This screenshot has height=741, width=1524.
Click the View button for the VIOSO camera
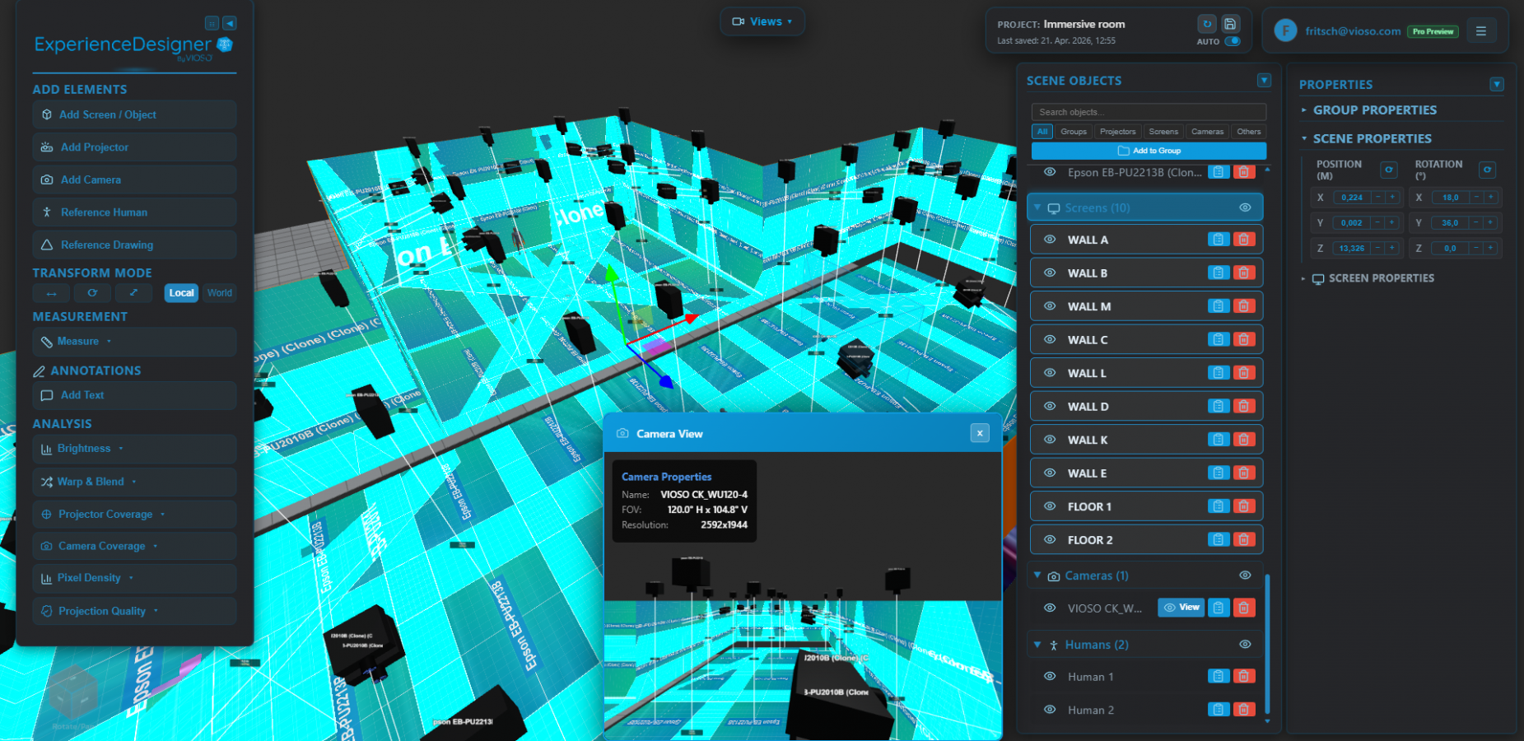click(1181, 608)
